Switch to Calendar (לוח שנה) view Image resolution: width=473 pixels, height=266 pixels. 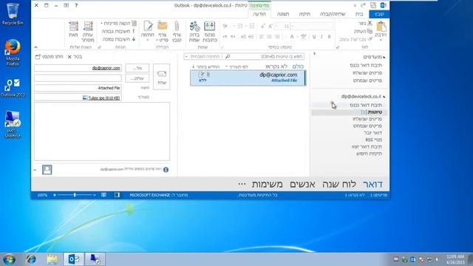339,184
